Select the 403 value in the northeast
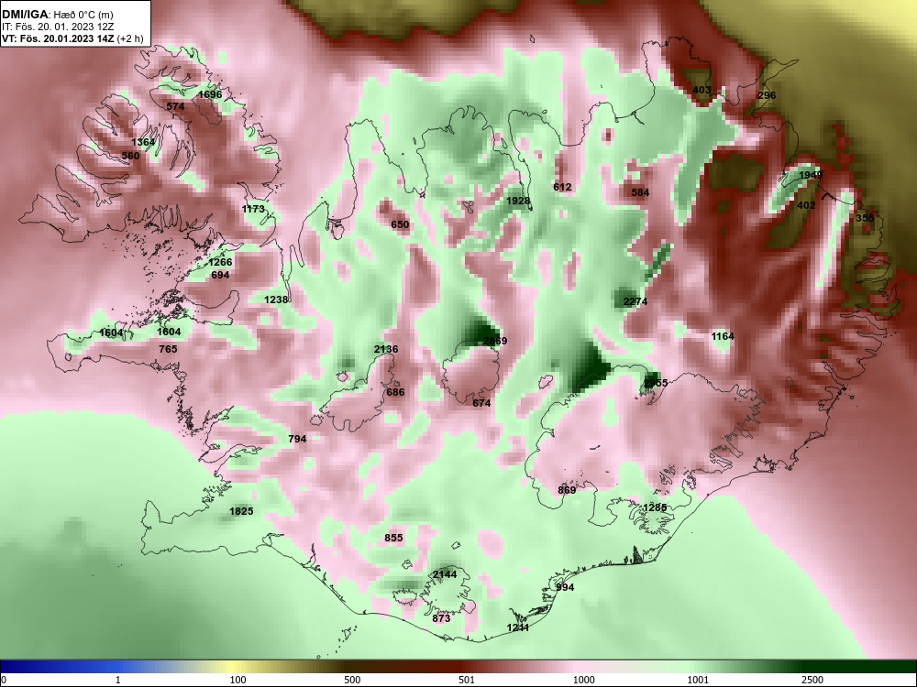 702,90
